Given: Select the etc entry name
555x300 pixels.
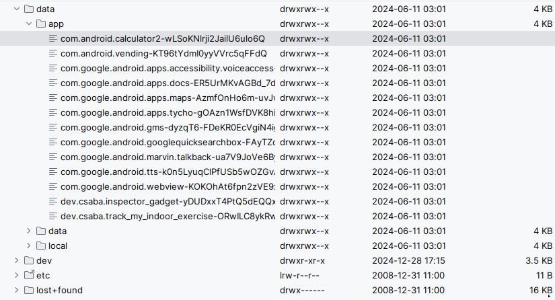Looking at the screenshot, I should [x=43, y=275].
